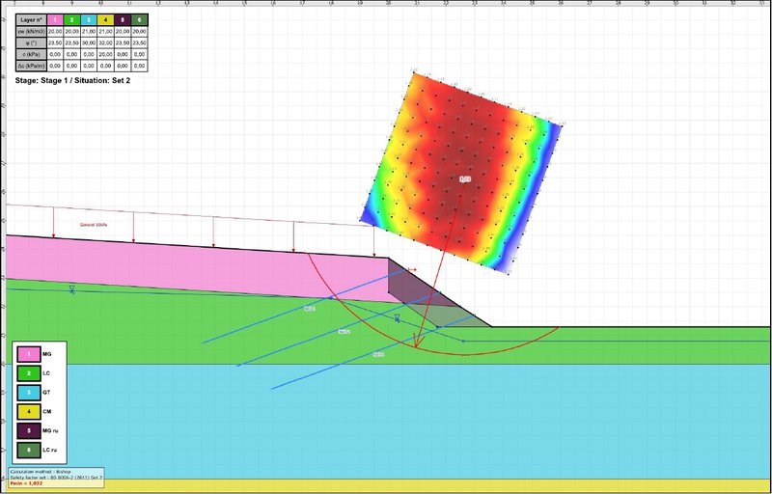Screen dimensions: 772x494
Task: Click the Calculation method Bishop line
Action: coord(45,472)
